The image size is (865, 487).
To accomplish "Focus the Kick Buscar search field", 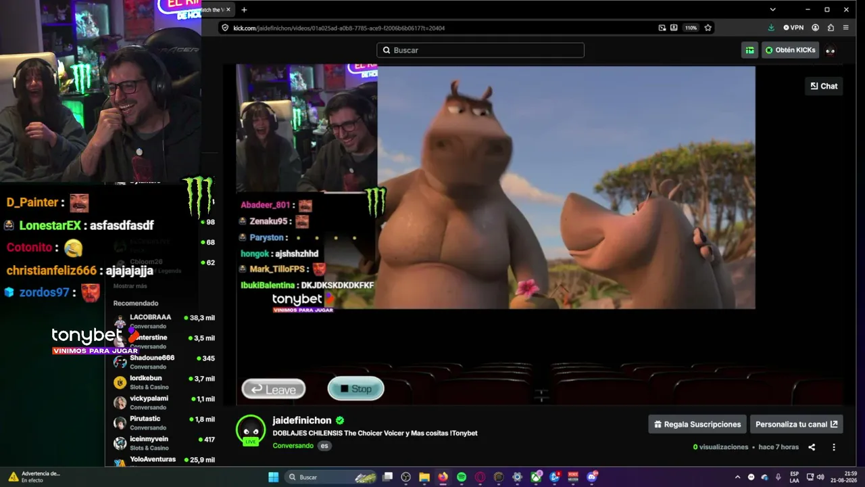I will pyautogui.click(x=480, y=50).
